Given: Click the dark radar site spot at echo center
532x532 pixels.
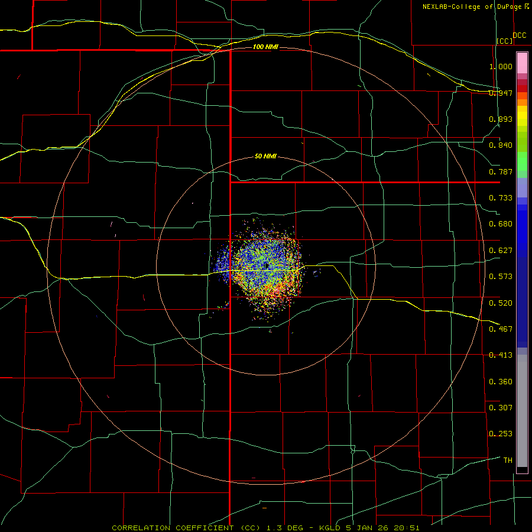Looking at the screenshot, I should (267, 266).
